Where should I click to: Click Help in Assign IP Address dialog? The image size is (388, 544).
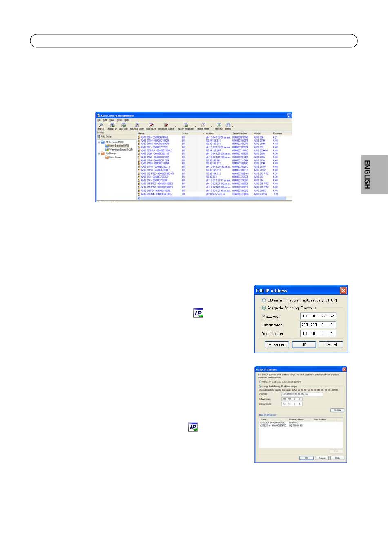click(337, 458)
